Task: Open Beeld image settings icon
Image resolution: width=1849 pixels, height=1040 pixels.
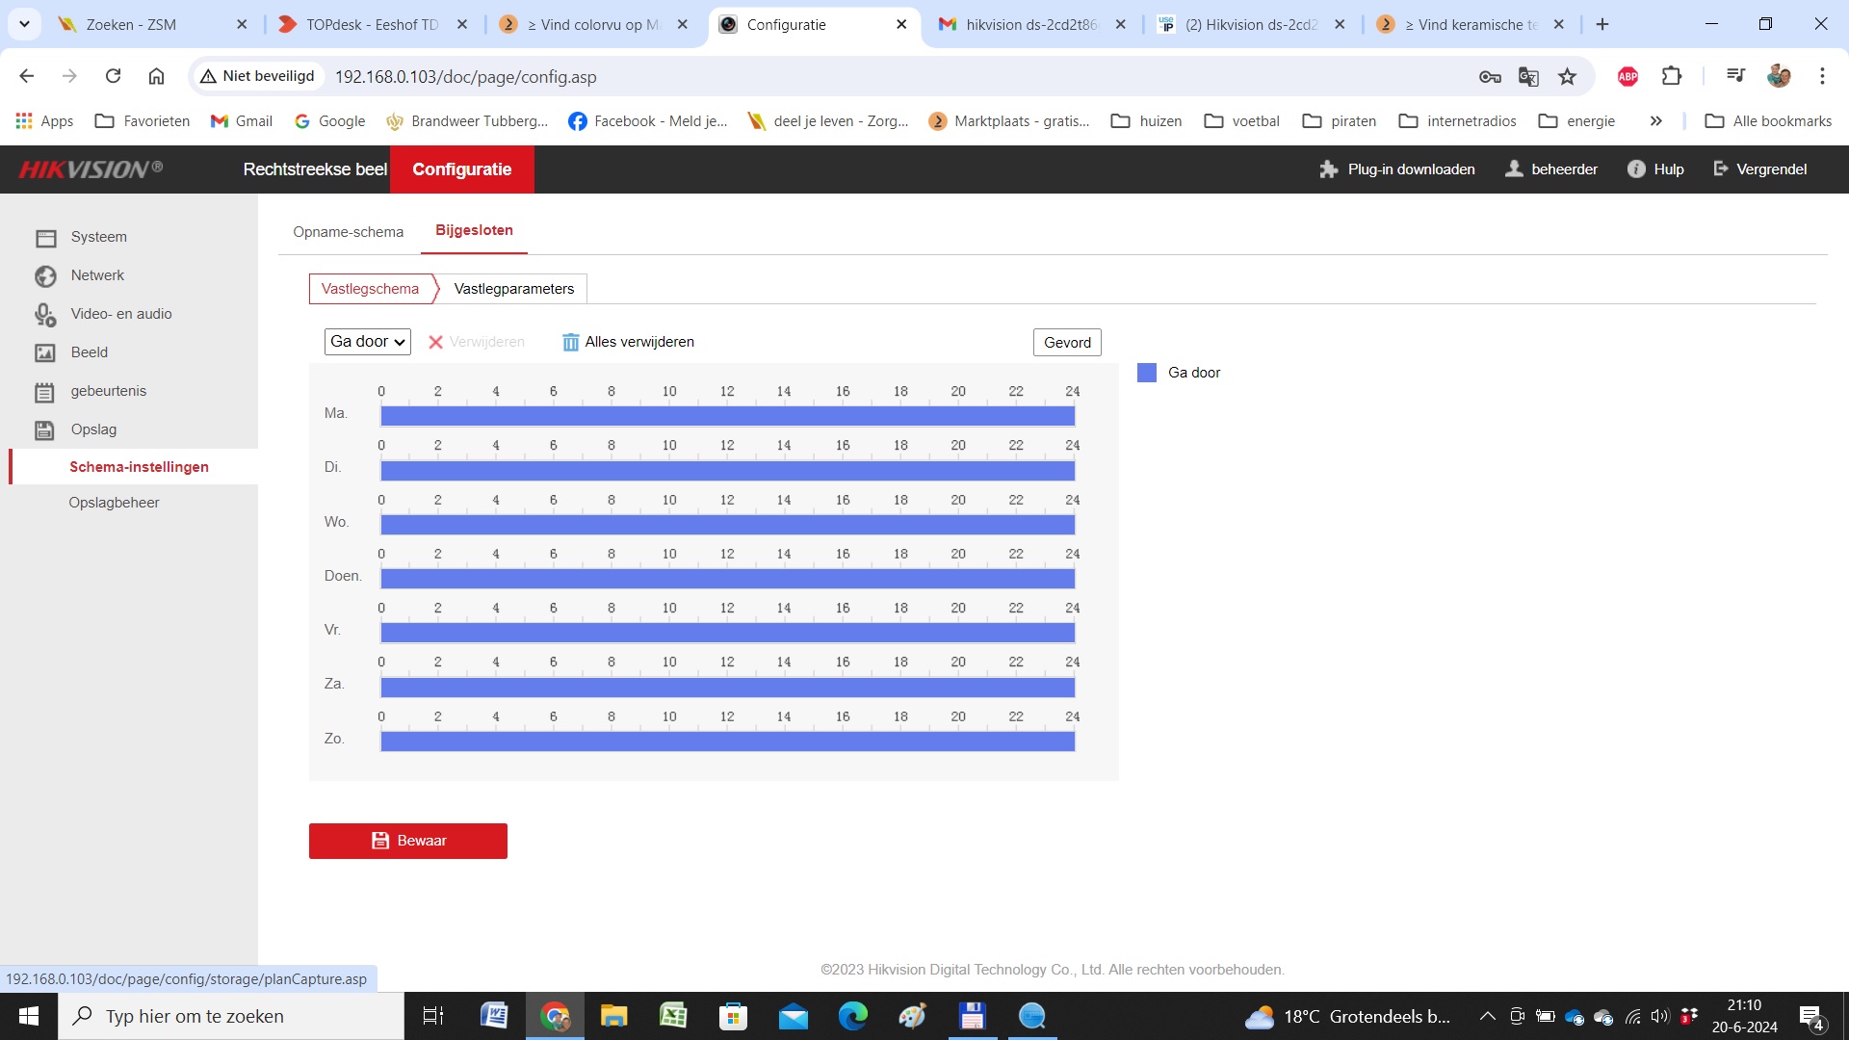Action: (45, 353)
